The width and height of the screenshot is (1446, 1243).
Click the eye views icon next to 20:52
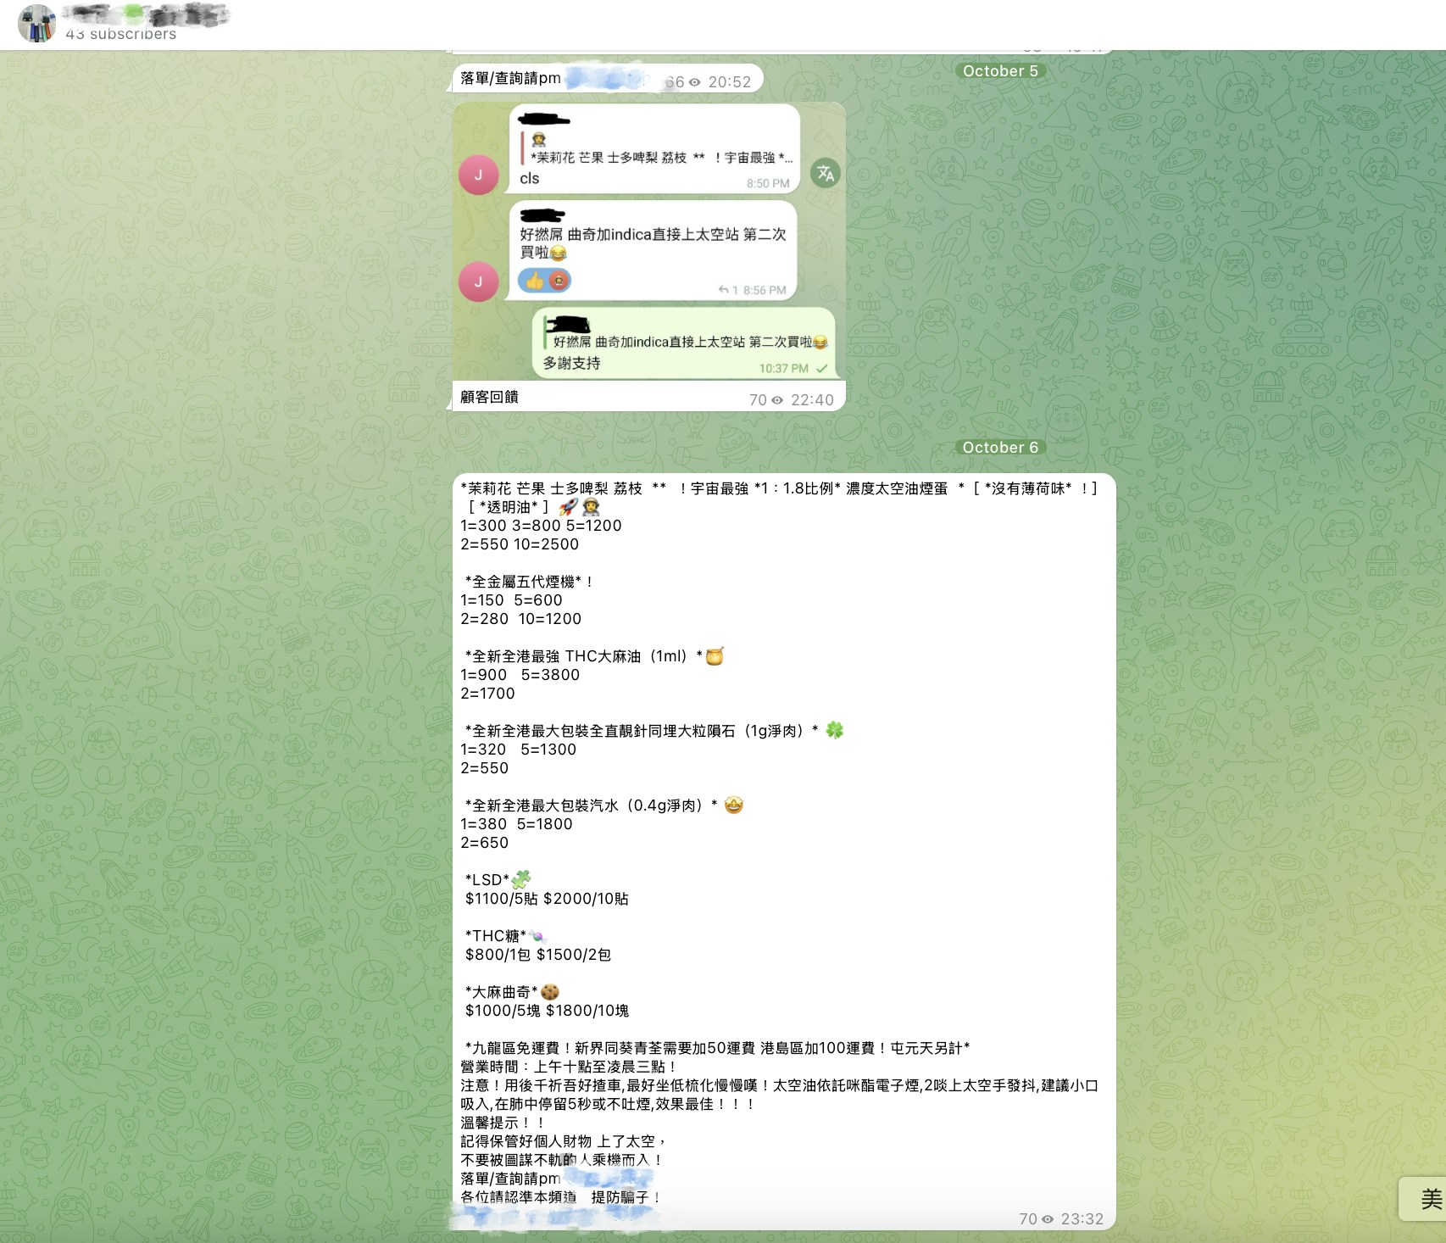coord(695,82)
